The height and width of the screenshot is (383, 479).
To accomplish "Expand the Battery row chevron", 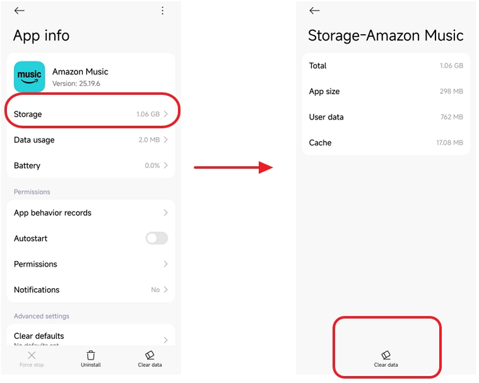I will pyautogui.click(x=166, y=166).
